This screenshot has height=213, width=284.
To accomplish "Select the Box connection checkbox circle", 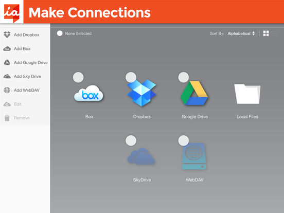I will click(78, 77).
